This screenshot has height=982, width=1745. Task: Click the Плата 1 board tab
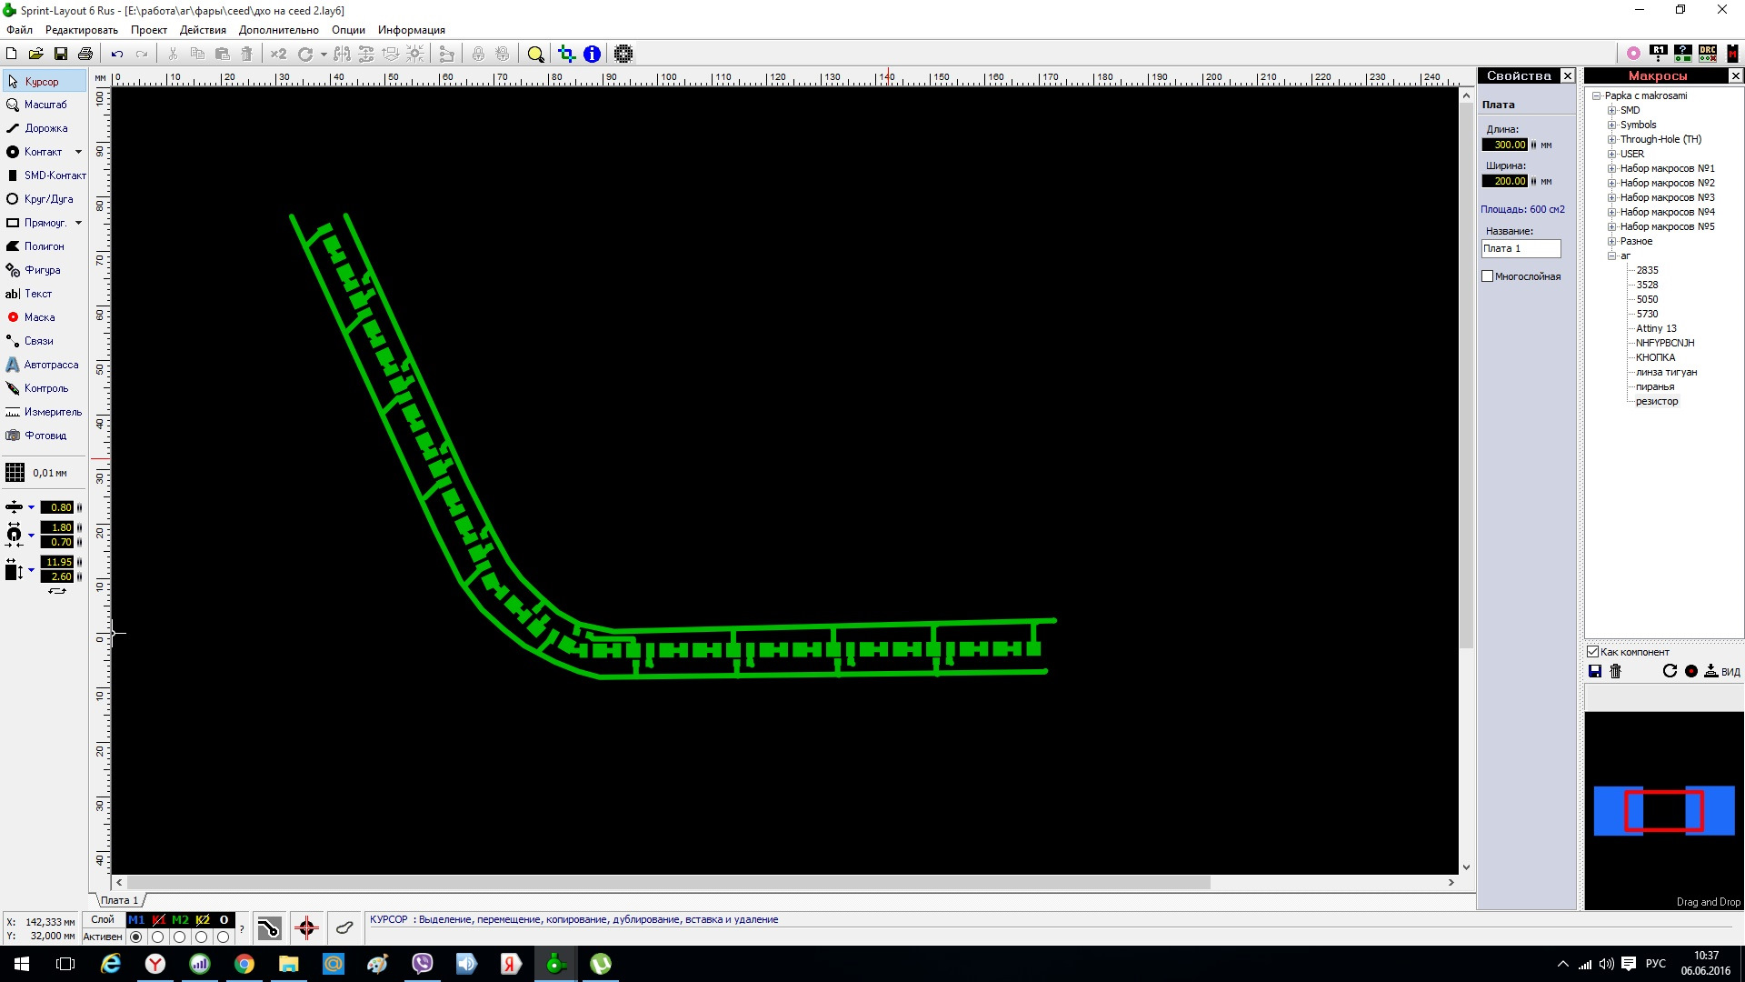(x=119, y=900)
